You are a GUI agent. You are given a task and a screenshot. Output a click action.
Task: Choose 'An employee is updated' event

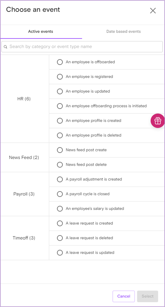[60, 91]
